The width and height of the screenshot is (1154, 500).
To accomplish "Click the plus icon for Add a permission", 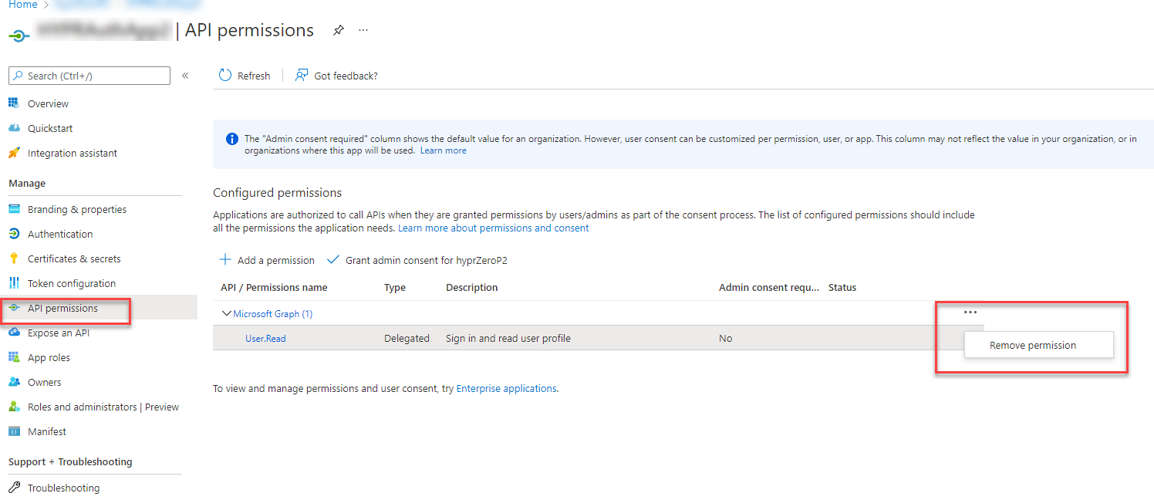I will click(225, 260).
